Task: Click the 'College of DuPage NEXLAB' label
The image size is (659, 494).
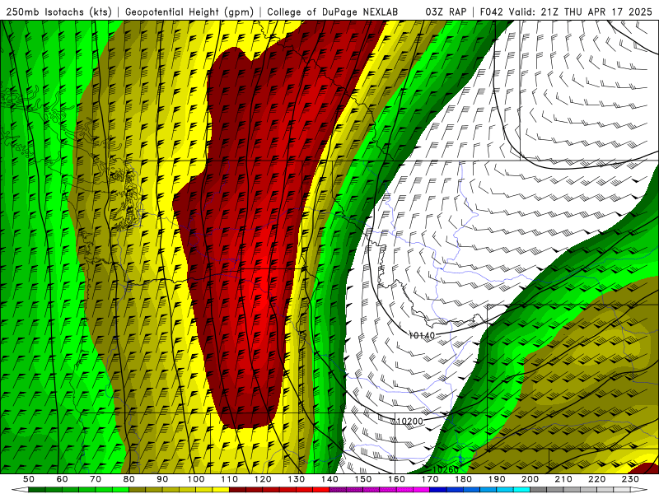Action: 333,12
